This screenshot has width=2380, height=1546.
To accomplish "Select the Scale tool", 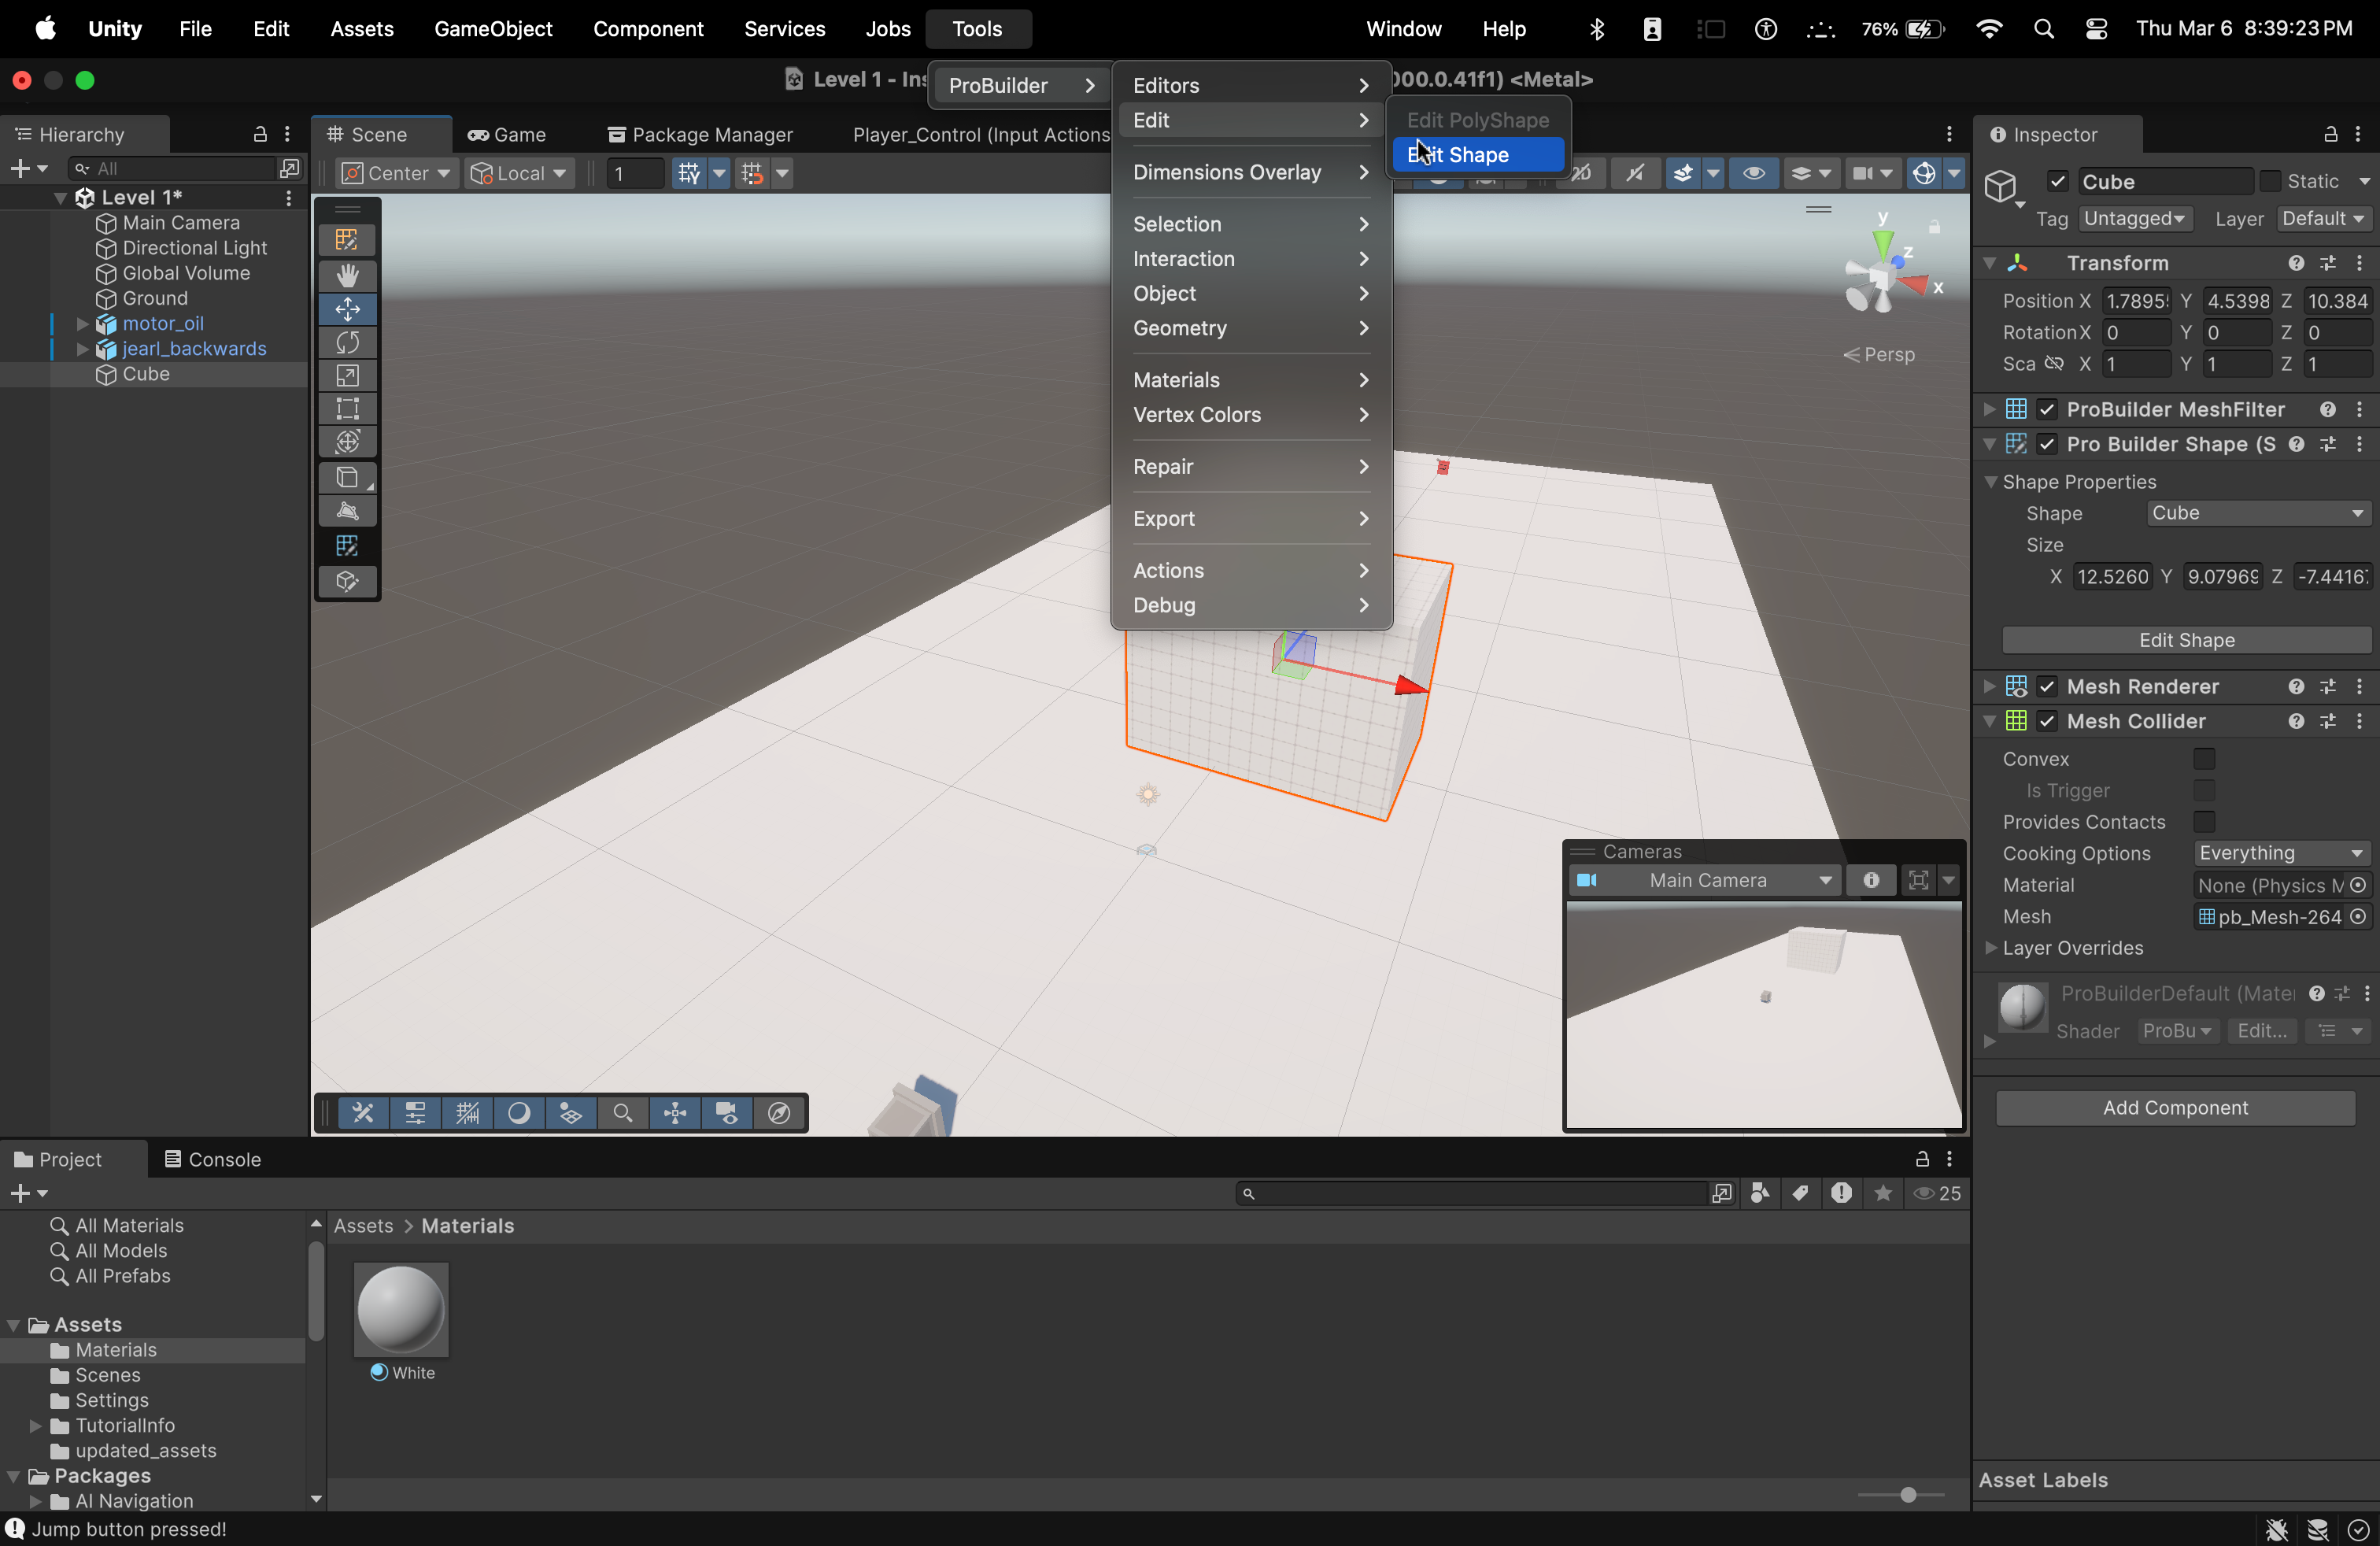I will click(x=347, y=376).
